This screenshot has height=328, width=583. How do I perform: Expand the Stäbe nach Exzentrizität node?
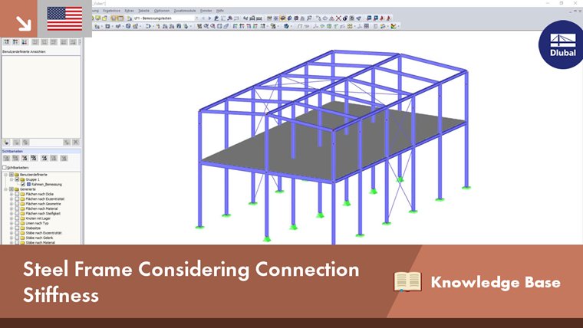click(x=12, y=233)
